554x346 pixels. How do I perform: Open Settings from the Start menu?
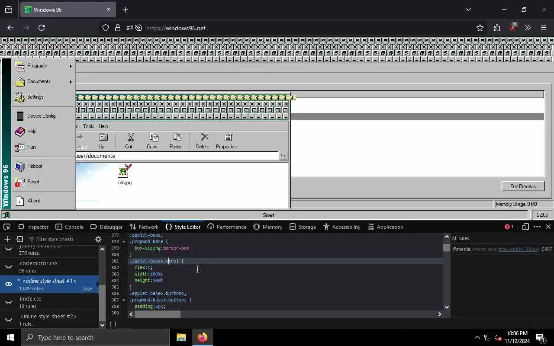[43, 97]
